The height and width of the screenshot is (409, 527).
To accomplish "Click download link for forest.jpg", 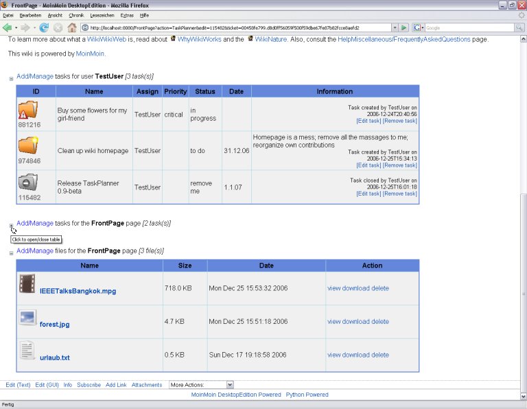I will pyautogui.click(x=356, y=322).
